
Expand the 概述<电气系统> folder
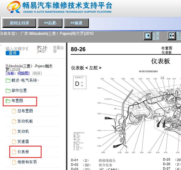click(x=25, y=80)
